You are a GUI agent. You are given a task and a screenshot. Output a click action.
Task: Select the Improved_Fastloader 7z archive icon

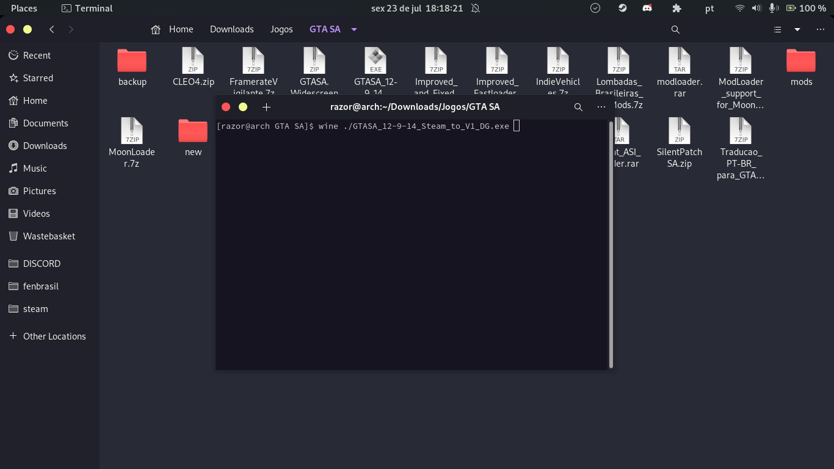tap(497, 61)
